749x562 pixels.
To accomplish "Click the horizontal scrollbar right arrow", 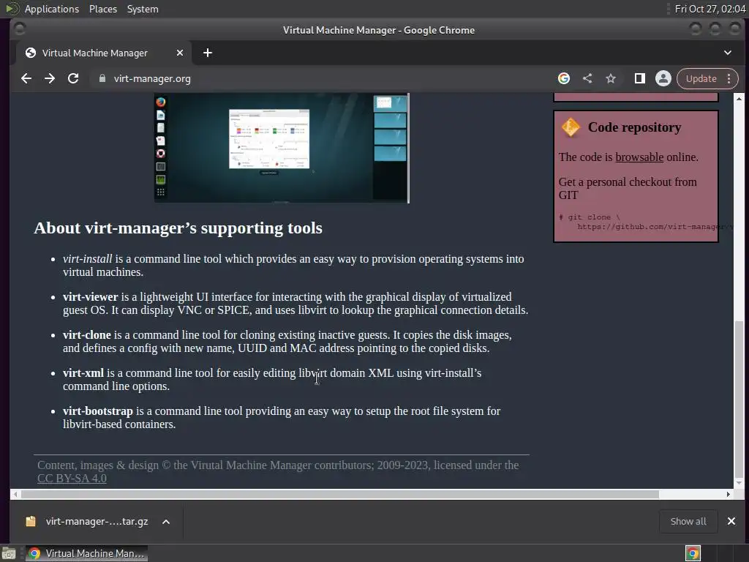I will [728, 494].
